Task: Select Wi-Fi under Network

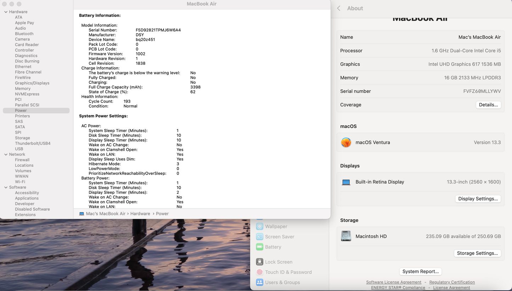Action: tap(20, 182)
